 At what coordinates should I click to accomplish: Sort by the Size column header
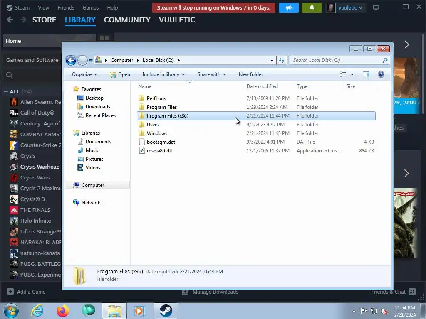360,86
